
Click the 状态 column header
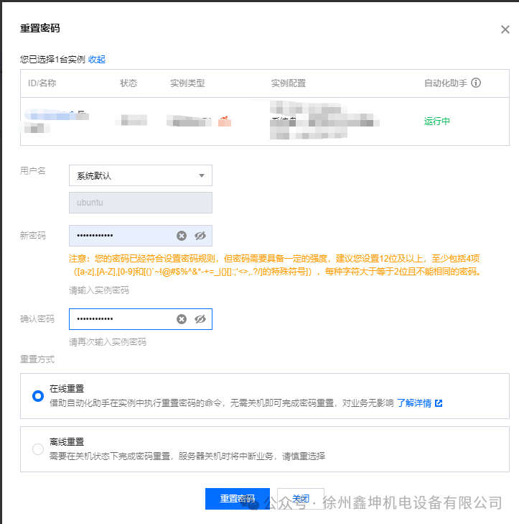(128, 83)
